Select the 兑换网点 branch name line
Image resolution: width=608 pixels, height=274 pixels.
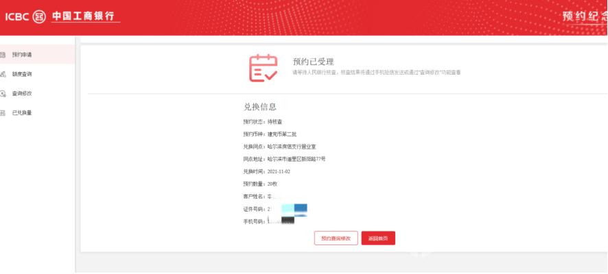(x=279, y=147)
